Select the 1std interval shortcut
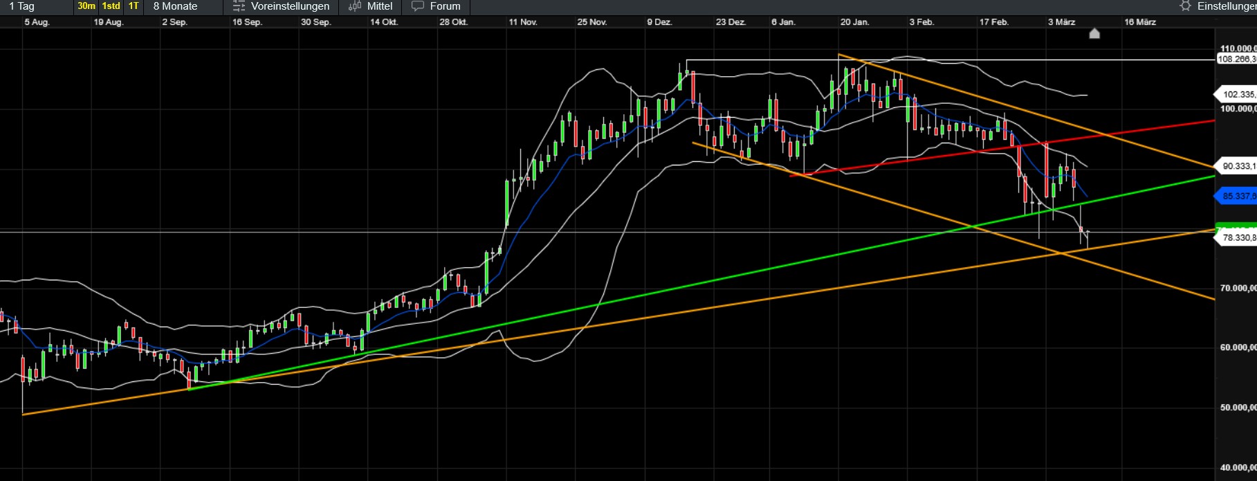The image size is (1257, 481). tap(111, 6)
